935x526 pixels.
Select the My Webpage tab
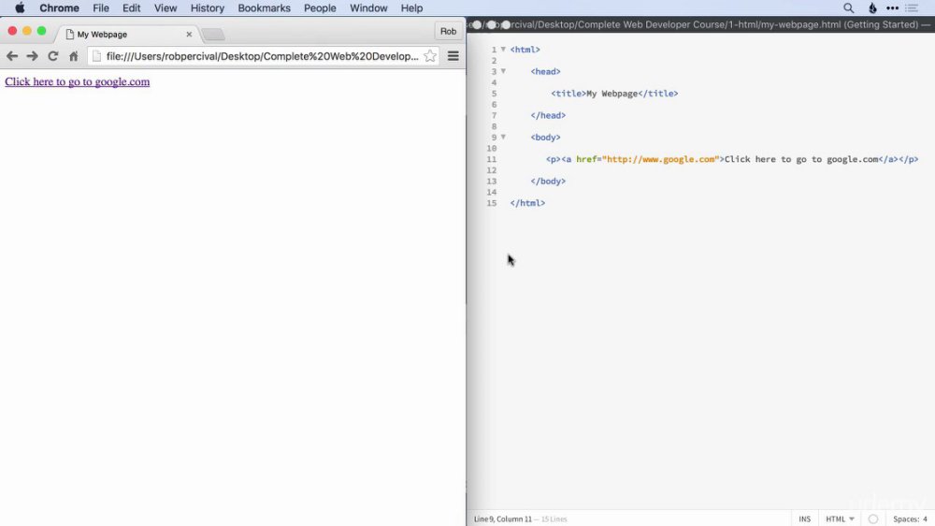126,34
